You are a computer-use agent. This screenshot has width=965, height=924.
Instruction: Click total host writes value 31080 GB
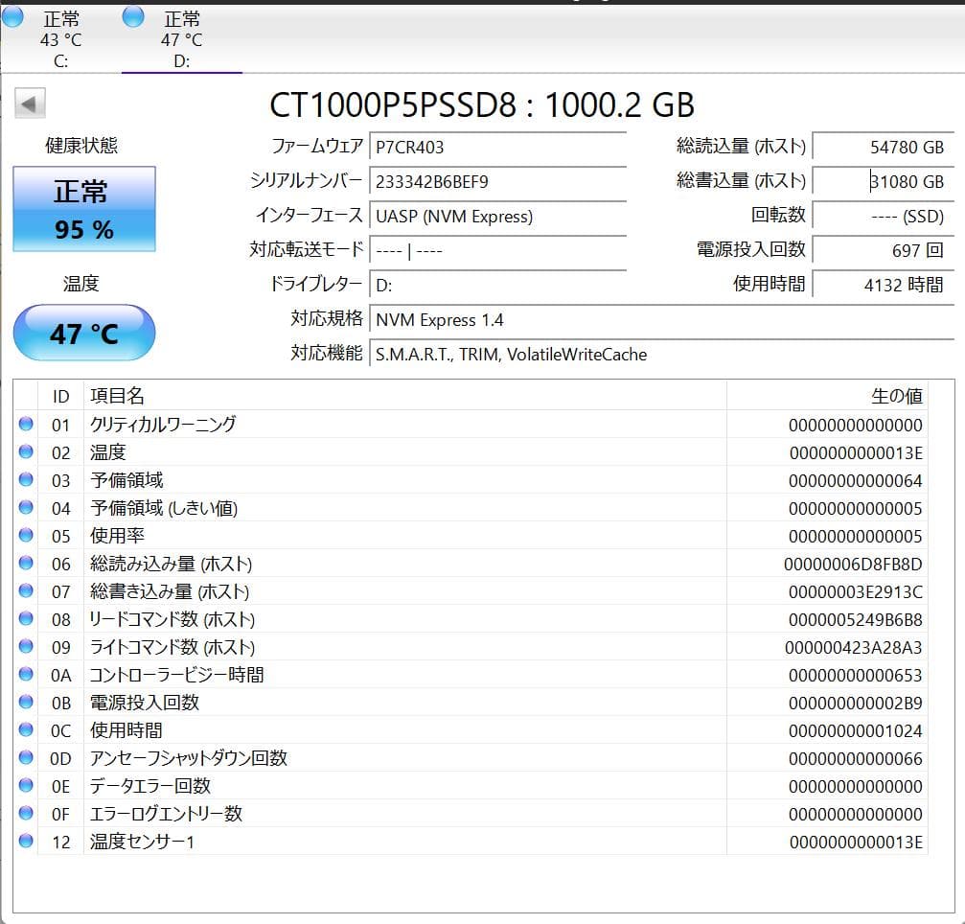884,181
